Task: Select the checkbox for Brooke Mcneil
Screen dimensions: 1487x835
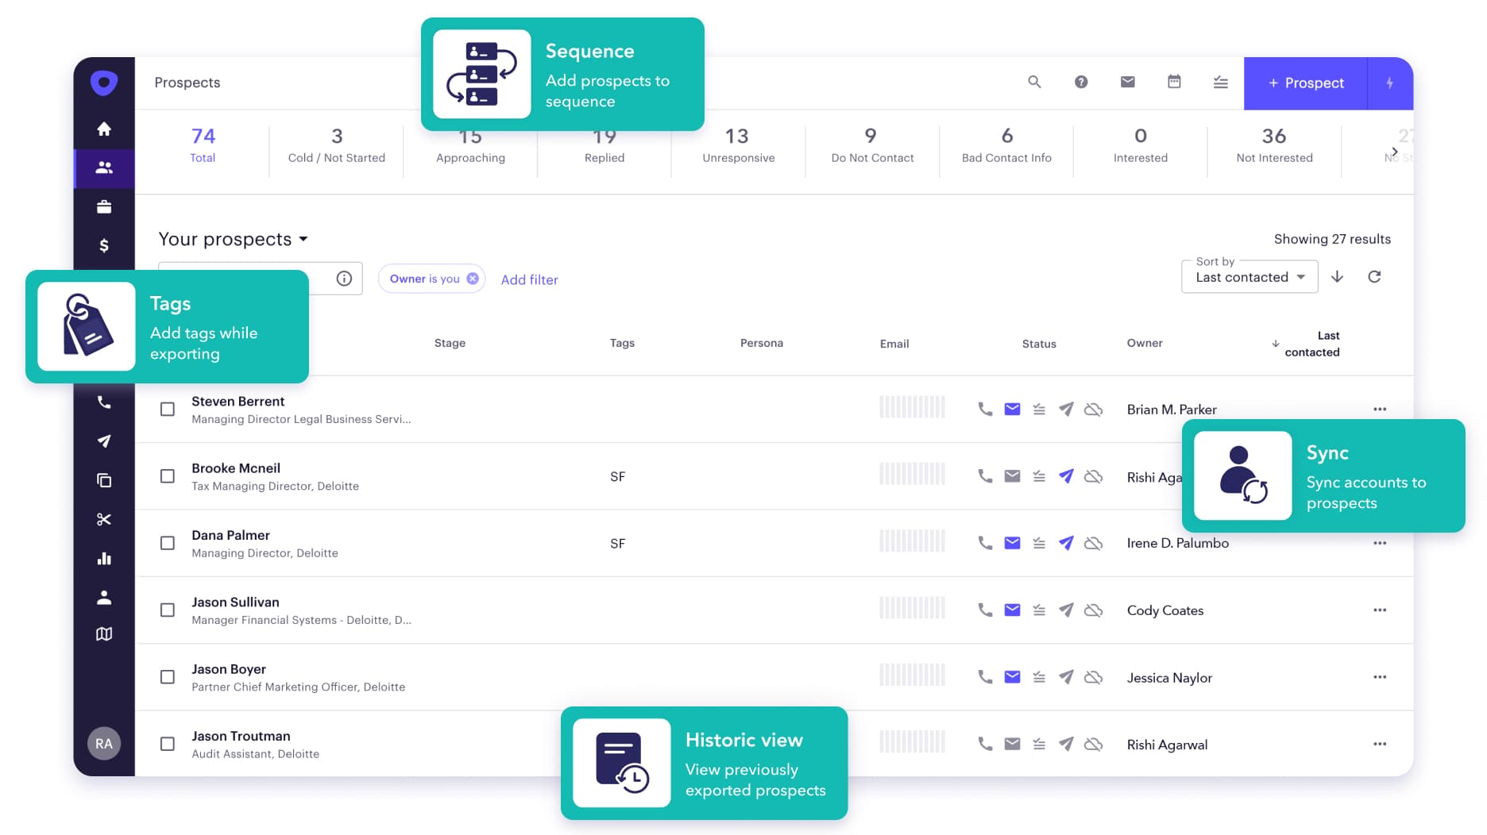Action: pyautogui.click(x=168, y=476)
